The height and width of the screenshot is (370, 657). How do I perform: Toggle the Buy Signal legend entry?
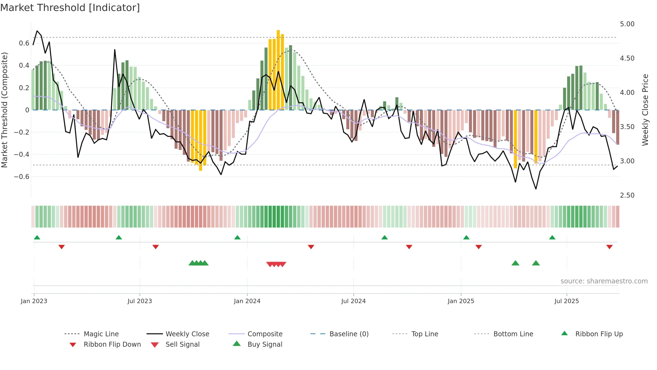pos(257,344)
